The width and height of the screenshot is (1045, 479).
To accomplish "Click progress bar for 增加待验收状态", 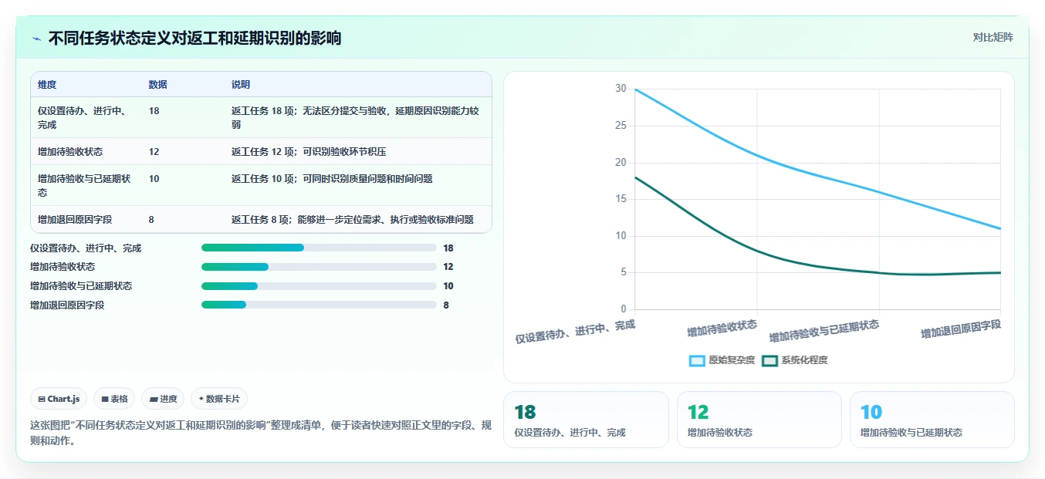I will (319, 267).
